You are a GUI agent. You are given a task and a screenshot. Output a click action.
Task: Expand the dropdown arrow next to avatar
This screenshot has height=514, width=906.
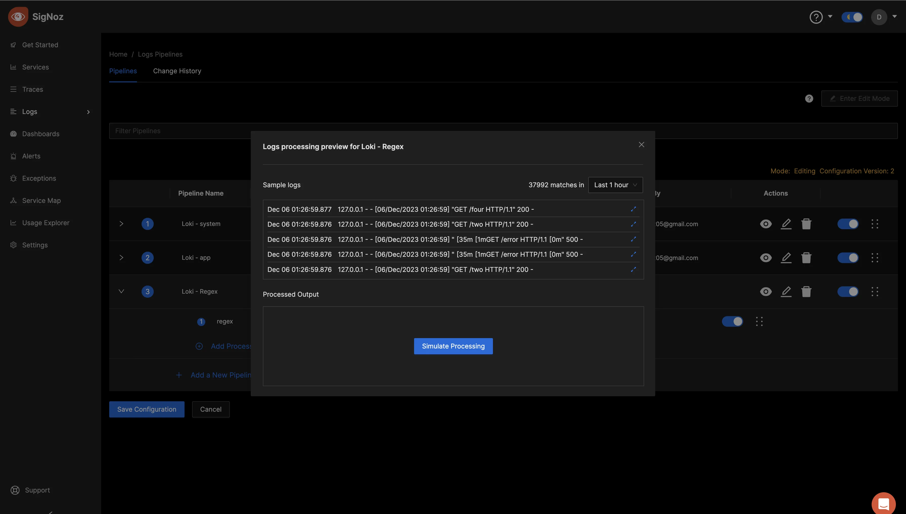pos(894,16)
